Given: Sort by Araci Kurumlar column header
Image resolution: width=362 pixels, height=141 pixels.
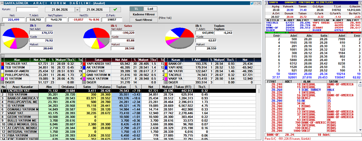Looking at the screenshot, I should 22,87.
